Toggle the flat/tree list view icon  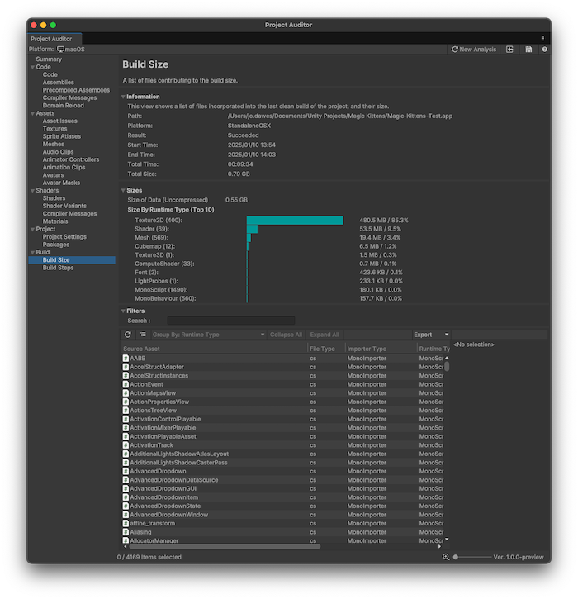(x=143, y=335)
